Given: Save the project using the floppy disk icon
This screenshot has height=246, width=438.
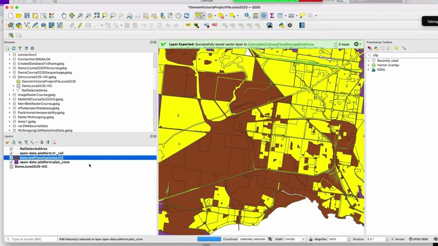Looking at the screenshot, I should 27,16.
